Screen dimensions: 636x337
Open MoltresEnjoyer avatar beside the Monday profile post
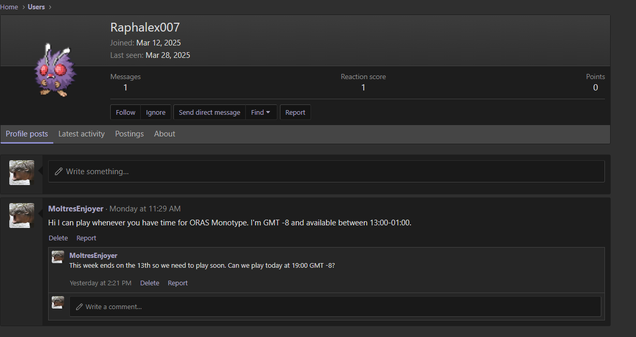22,216
